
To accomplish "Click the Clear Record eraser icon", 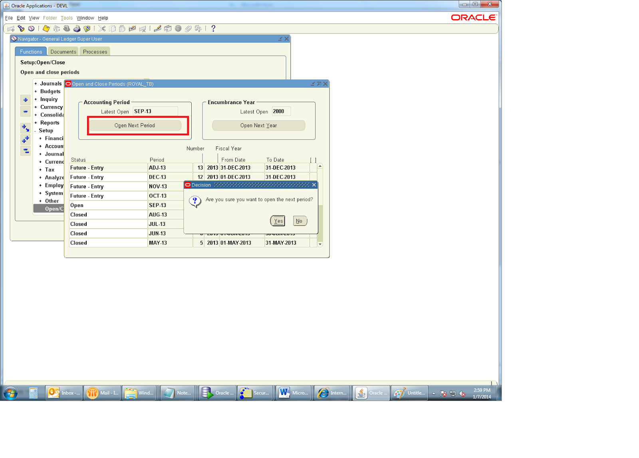I will click(x=132, y=29).
